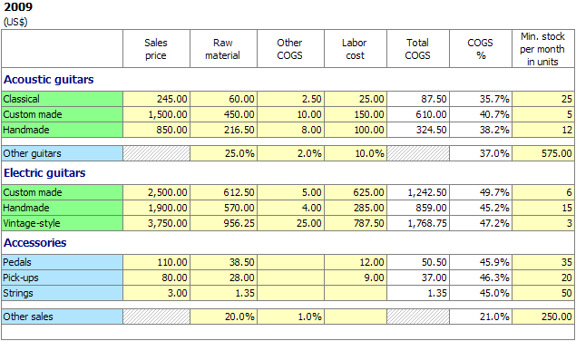
Task: Select Vintage-style COGS 47.2%
Action: pyautogui.click(x=481, y=223)
